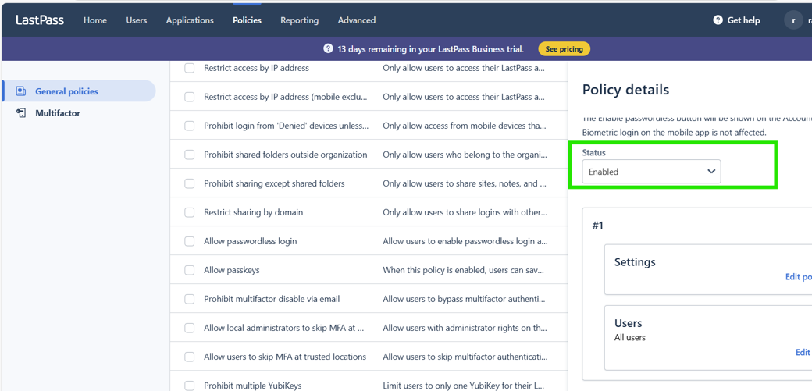Open the user account avatar
Viewport: 812px width, 391px height.
[793, 20]
